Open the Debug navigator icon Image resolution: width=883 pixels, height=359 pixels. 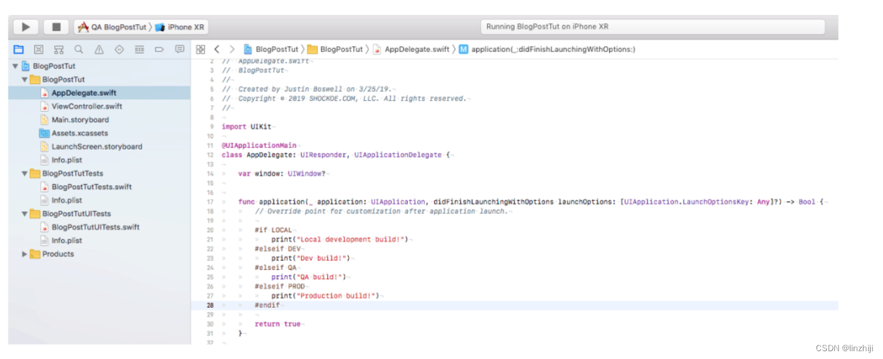point(139,49)
